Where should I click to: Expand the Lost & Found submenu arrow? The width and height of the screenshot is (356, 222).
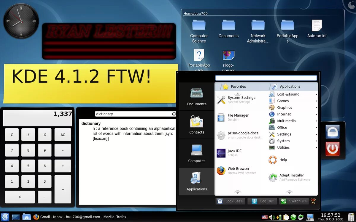tap(316, 94)
